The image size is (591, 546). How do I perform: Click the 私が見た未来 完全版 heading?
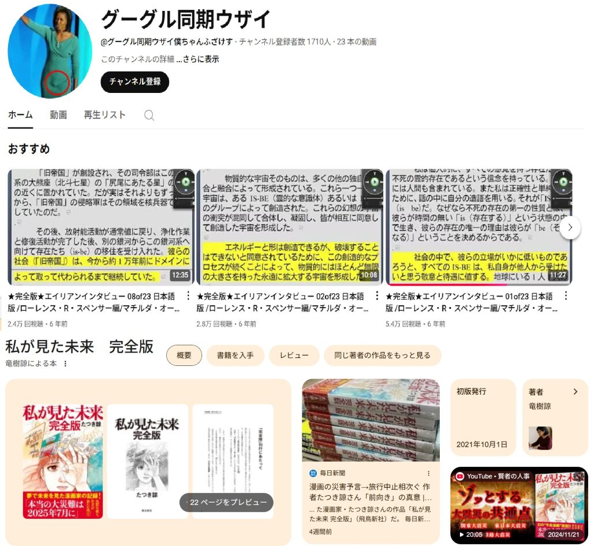[x=80, y=347]
